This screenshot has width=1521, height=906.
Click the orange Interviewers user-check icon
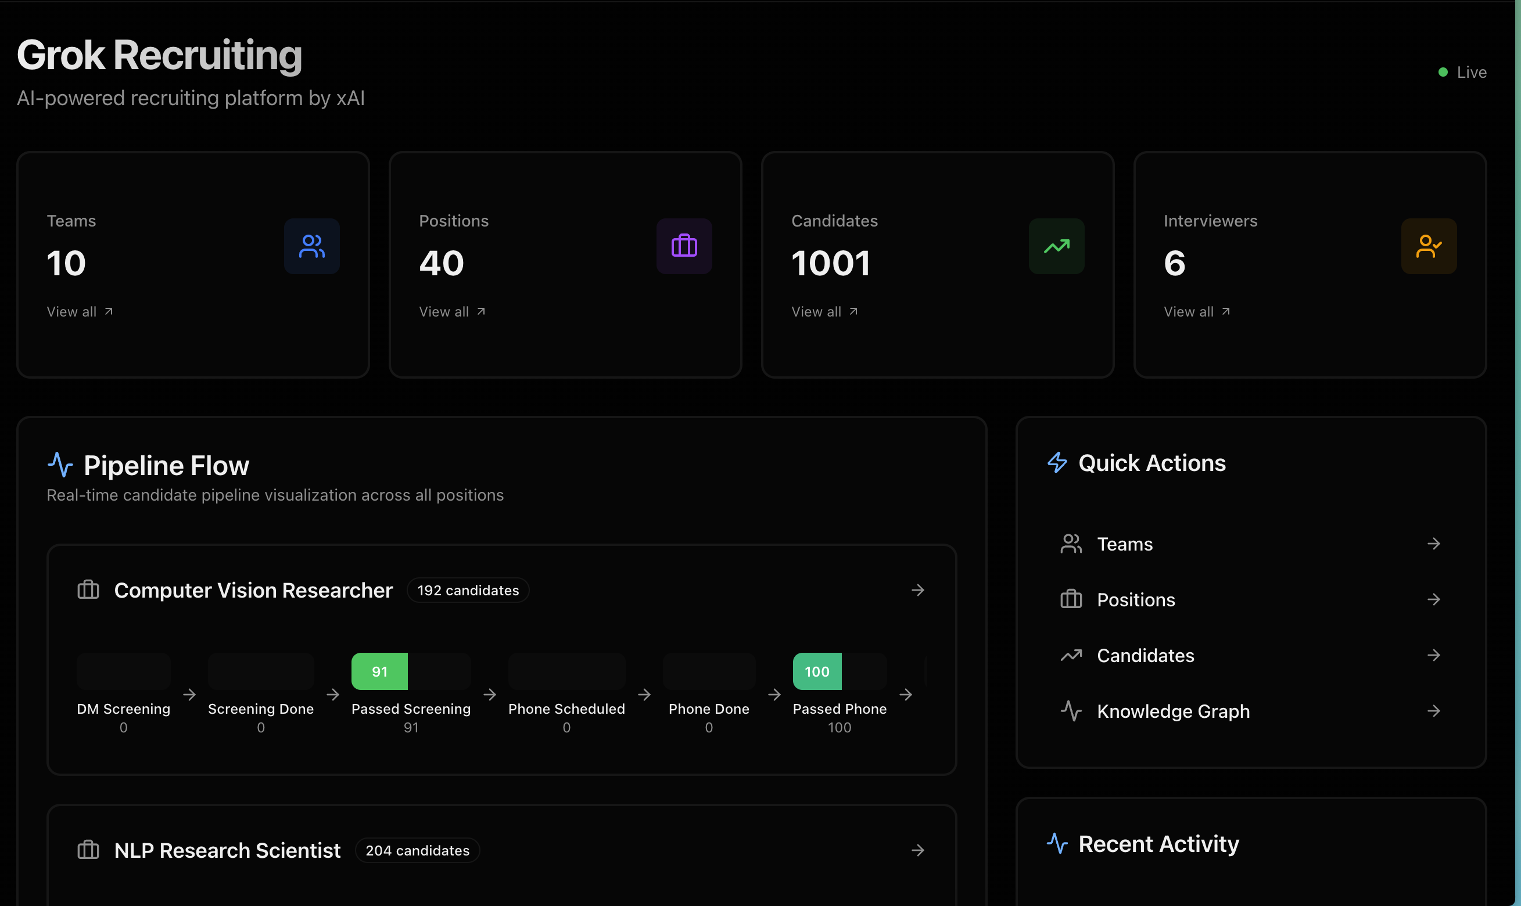point(1428,246)
